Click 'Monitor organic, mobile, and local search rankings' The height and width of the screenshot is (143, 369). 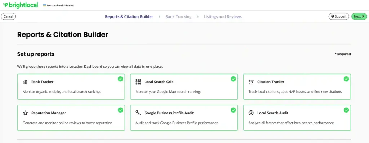[62, 92]
